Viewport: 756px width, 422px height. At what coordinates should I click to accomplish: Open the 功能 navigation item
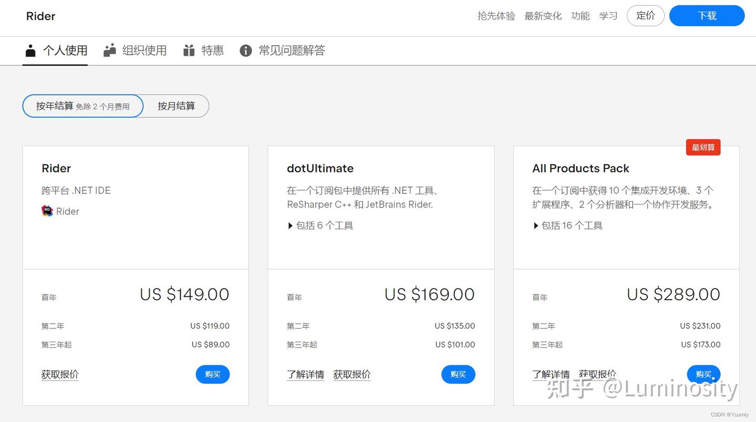(580, 16)
